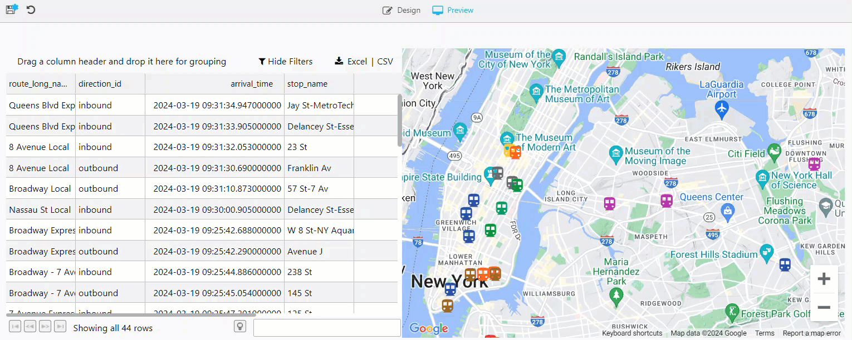Go to the first page of rows

click(15, 327)
